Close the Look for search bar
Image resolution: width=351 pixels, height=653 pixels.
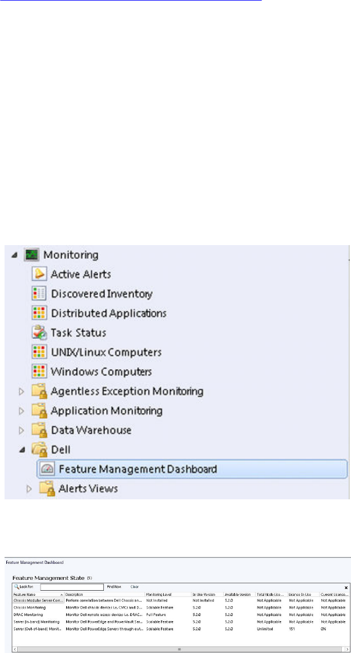point(346,587)
